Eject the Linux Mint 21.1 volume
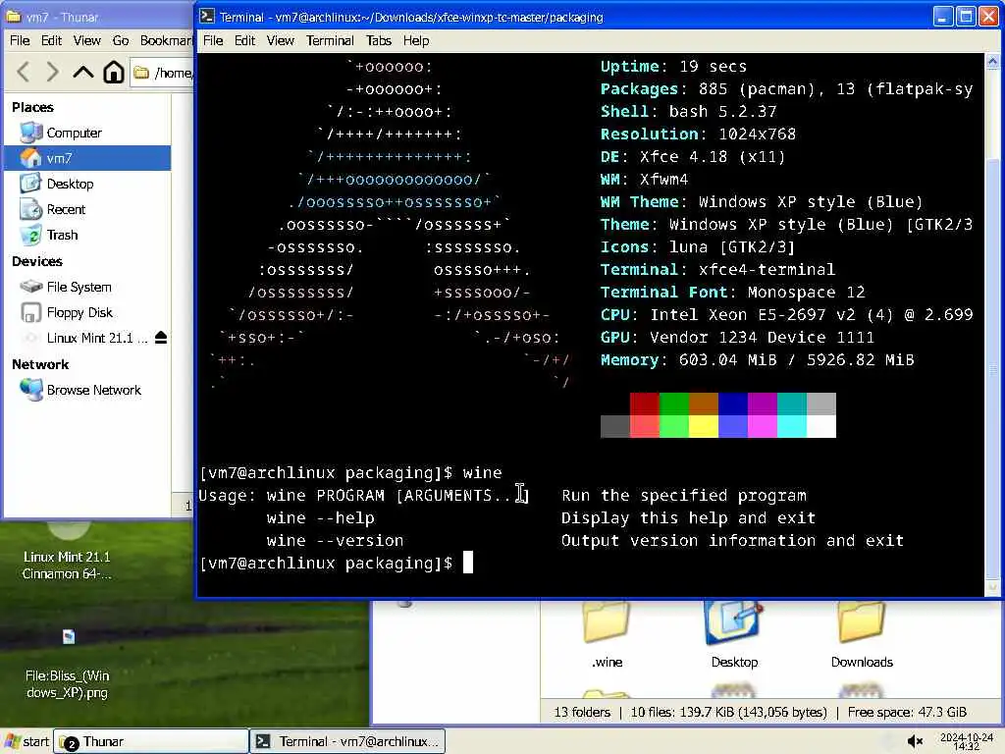 (x=161, y=338)
